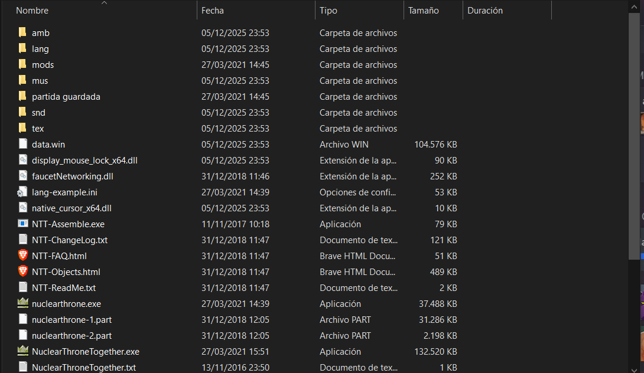Select the partida guardada folder
The height and width of the screenshot is (373, 644).
(x=66, y=97)
